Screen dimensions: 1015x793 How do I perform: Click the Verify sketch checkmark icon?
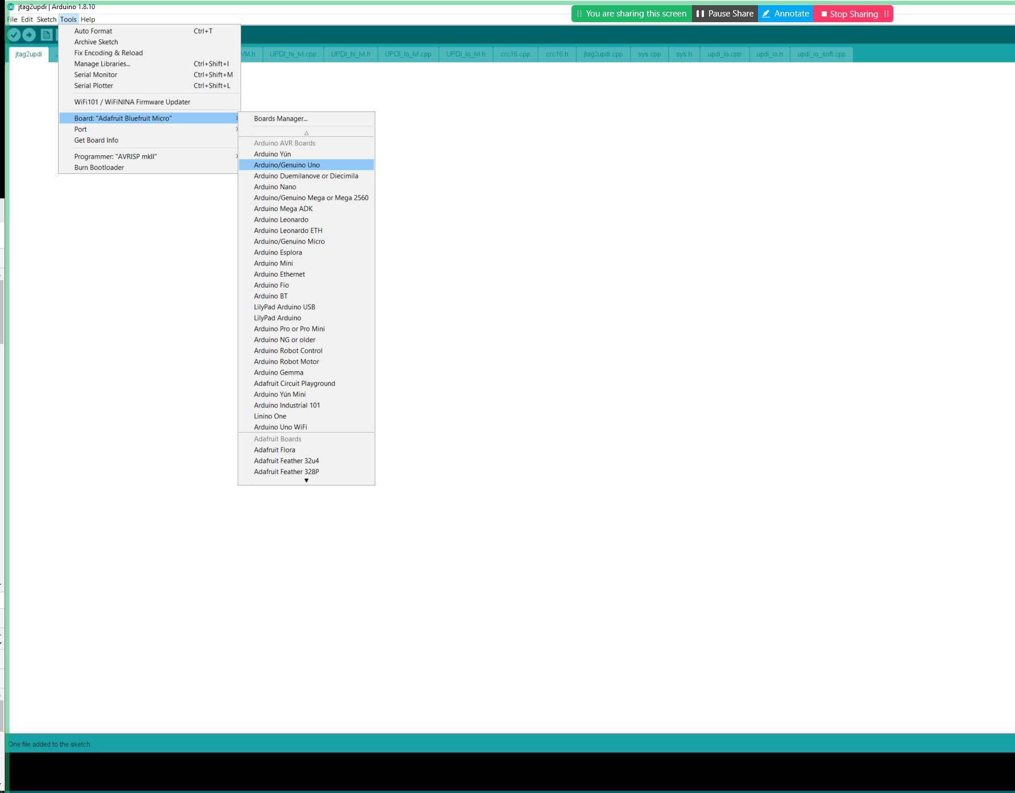[x=14, y=35]
